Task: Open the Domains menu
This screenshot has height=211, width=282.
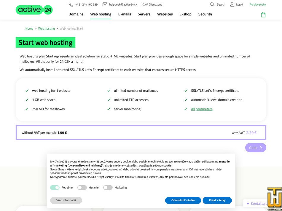Action: pyautogui.click(x=76, y=14)
